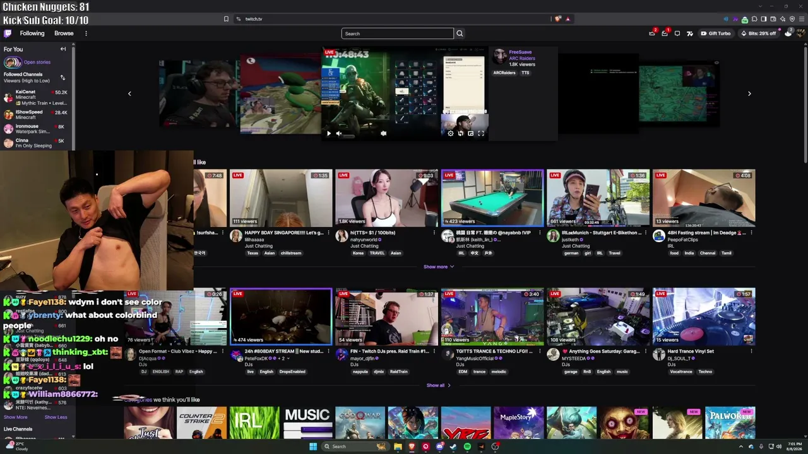Screen dimensions: 808x454
Task: Open Steam from the taskbar
Action: (453, 446)
